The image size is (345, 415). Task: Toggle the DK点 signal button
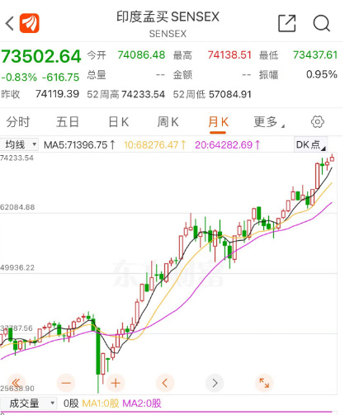click(x=310, y=144)
